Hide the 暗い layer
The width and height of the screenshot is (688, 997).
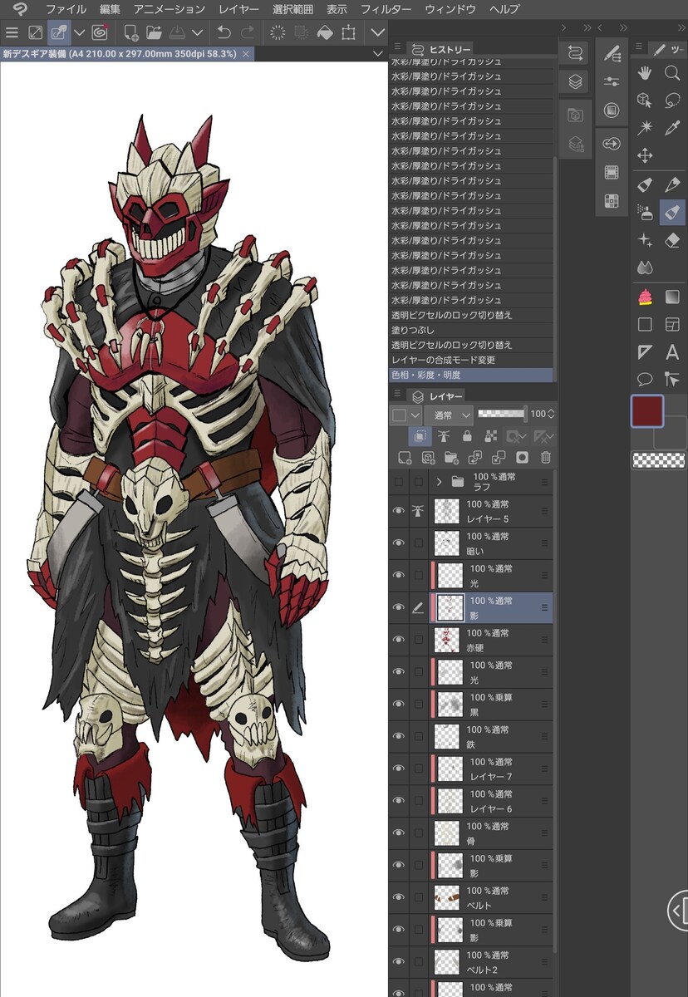point(399,543)
